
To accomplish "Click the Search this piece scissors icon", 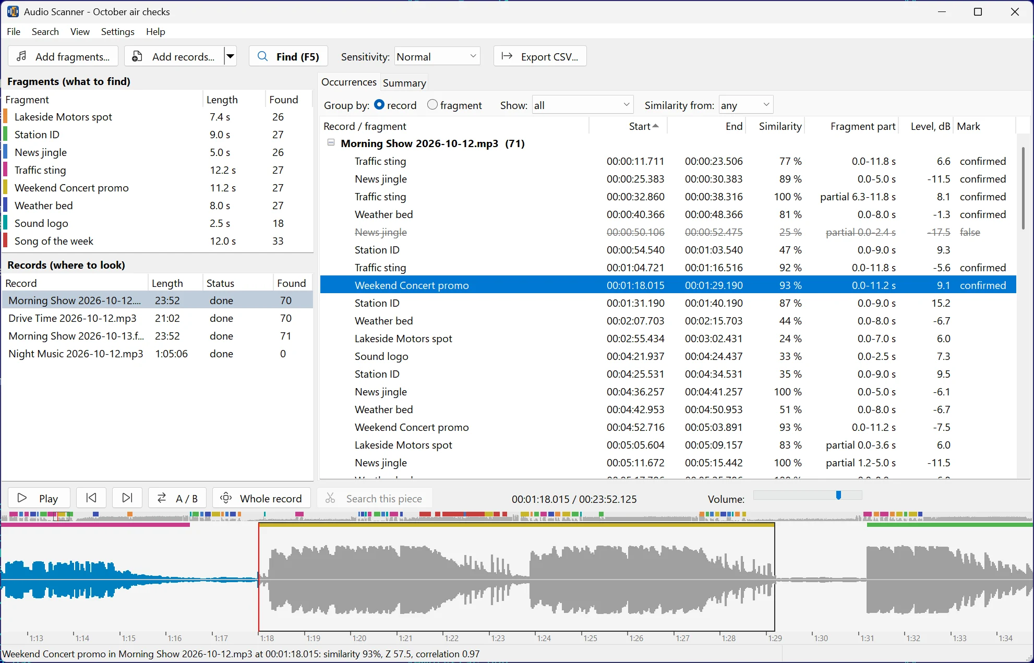I will point(330,498).
